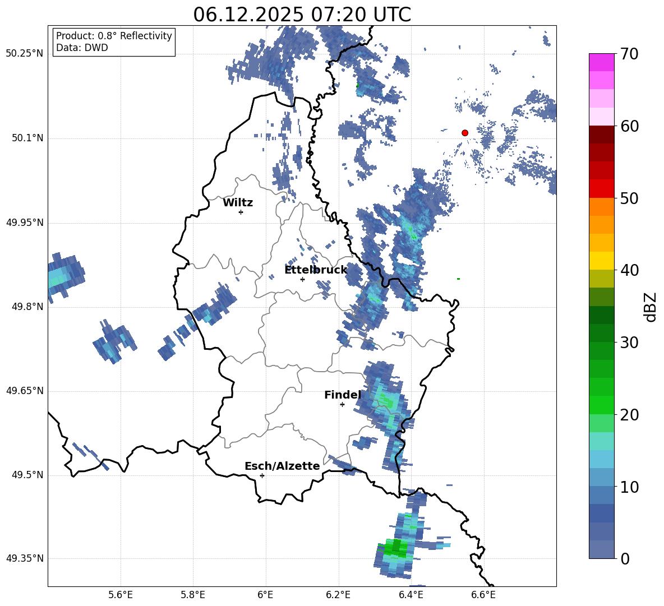Viewport: 664px width, 606px height.
Task: Click the 50.25°N latitude label
Action: pos(25,54)
